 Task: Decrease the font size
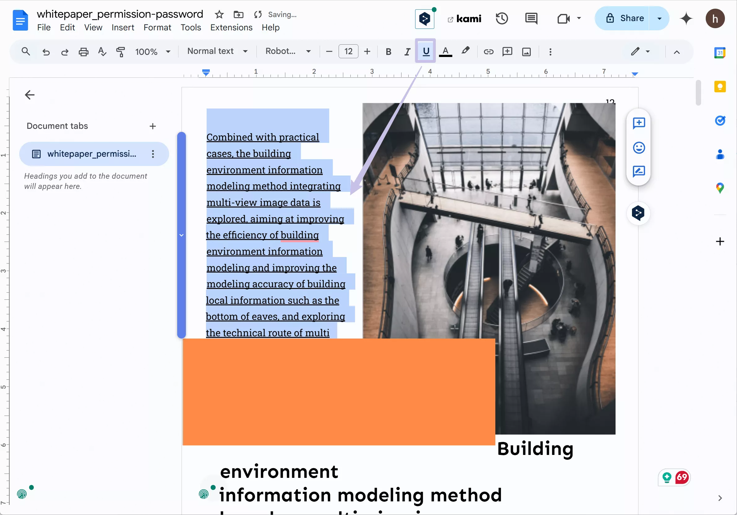coord(329,52)
